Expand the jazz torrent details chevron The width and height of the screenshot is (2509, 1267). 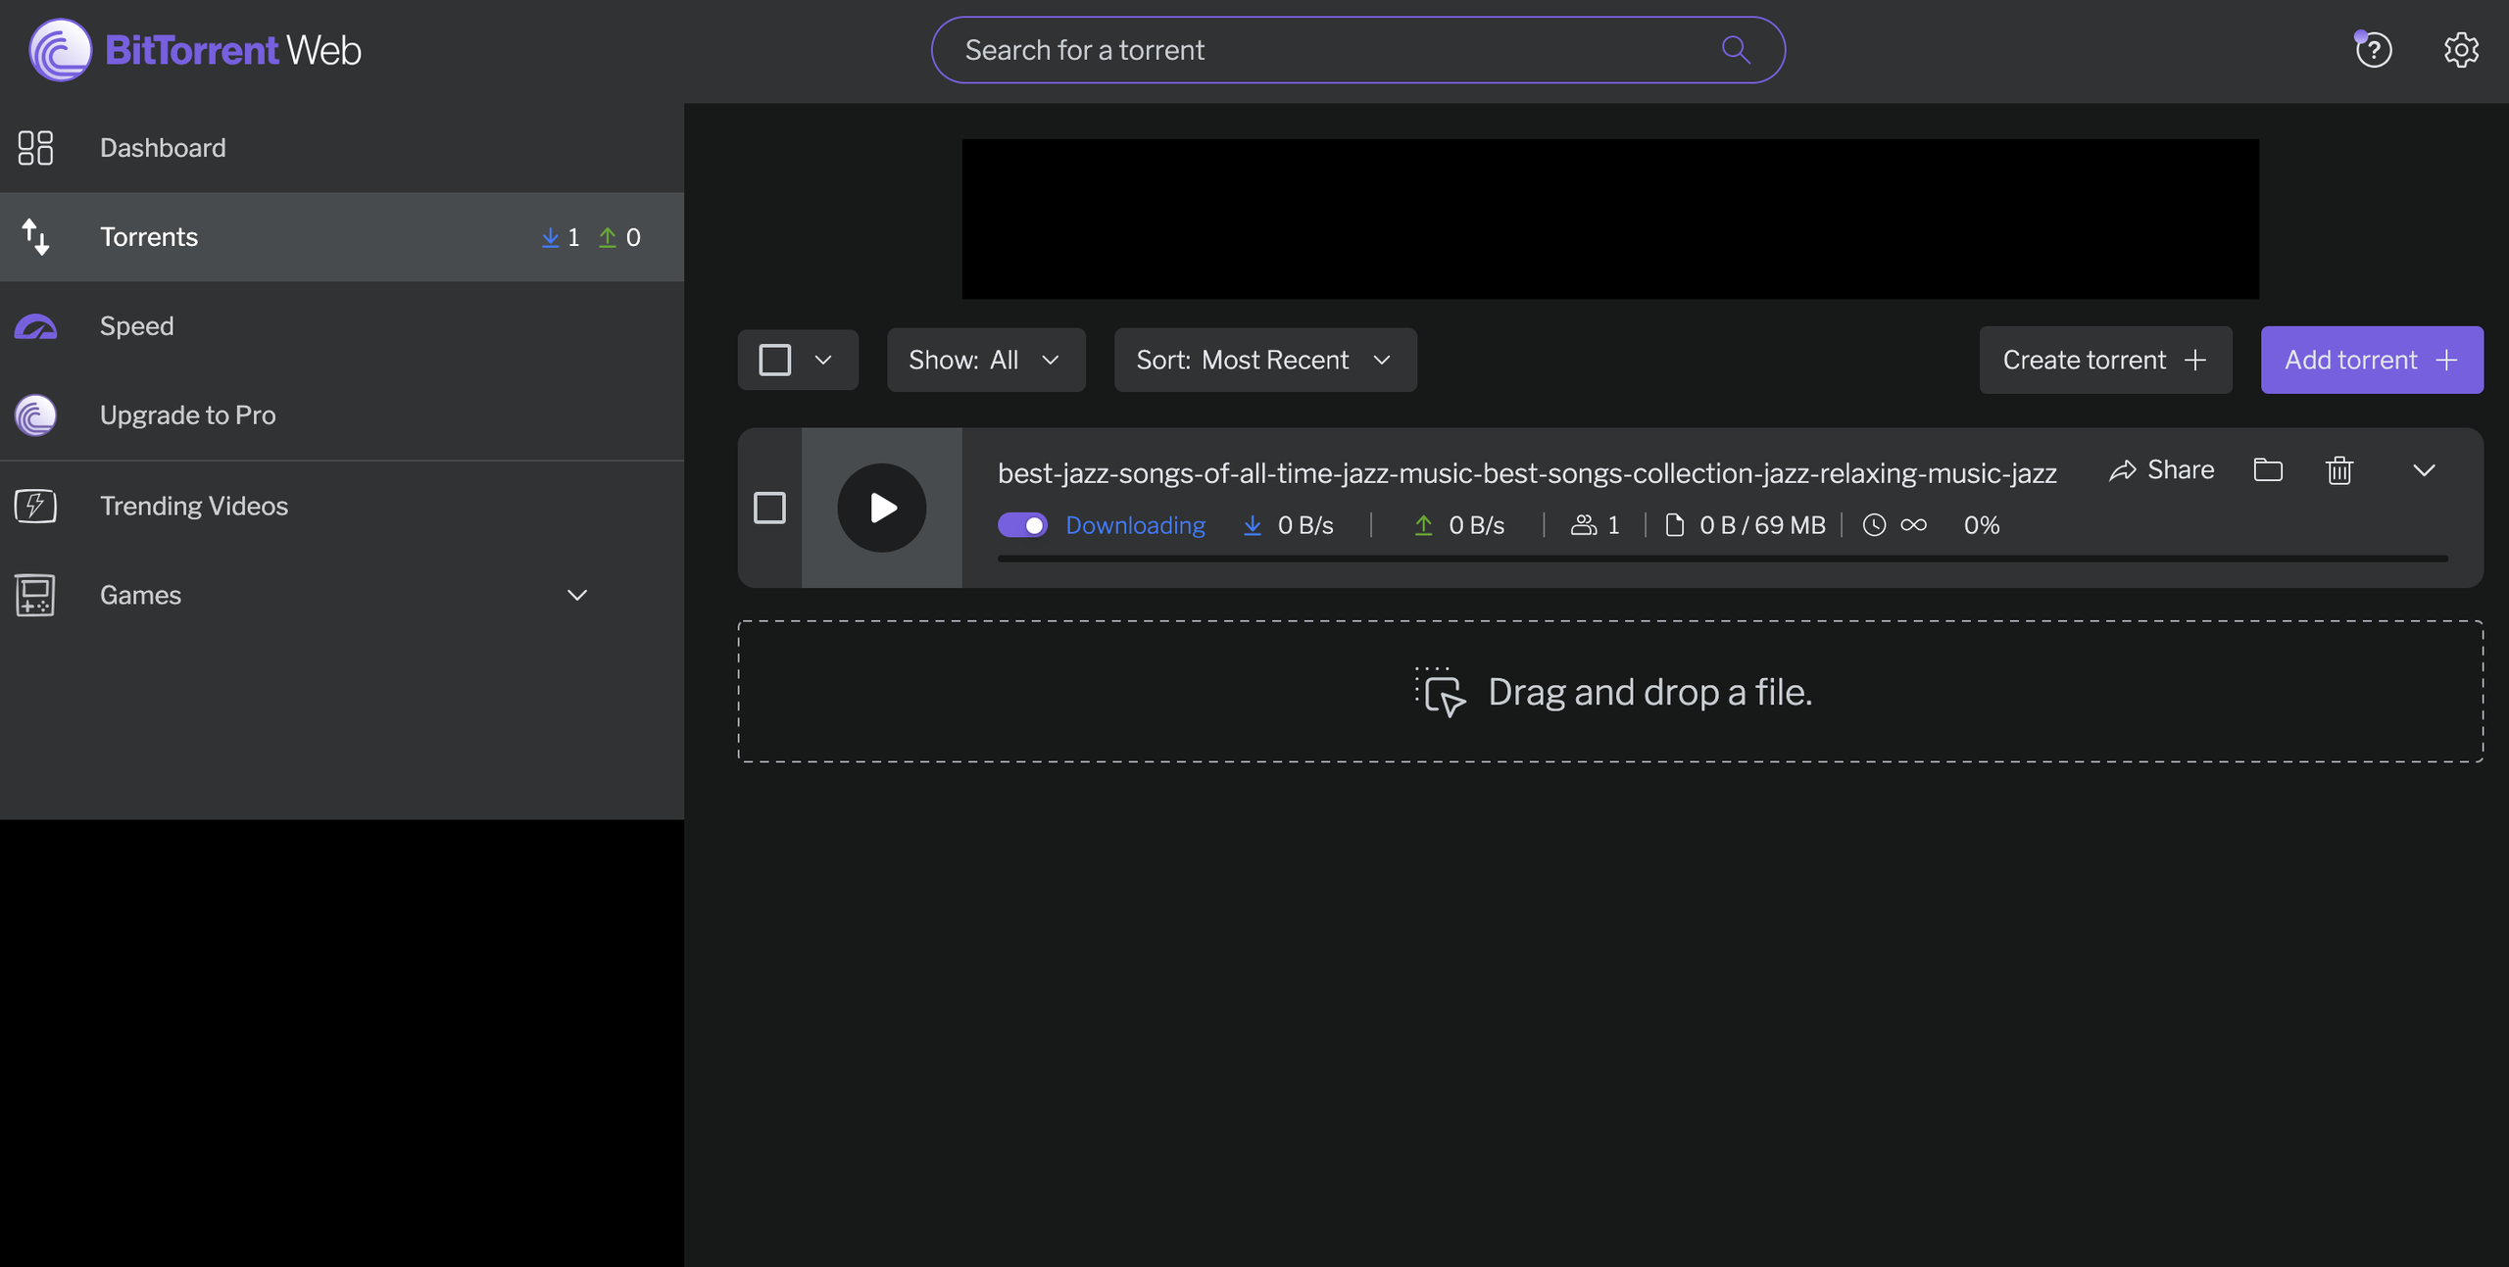coord(2423,471)
